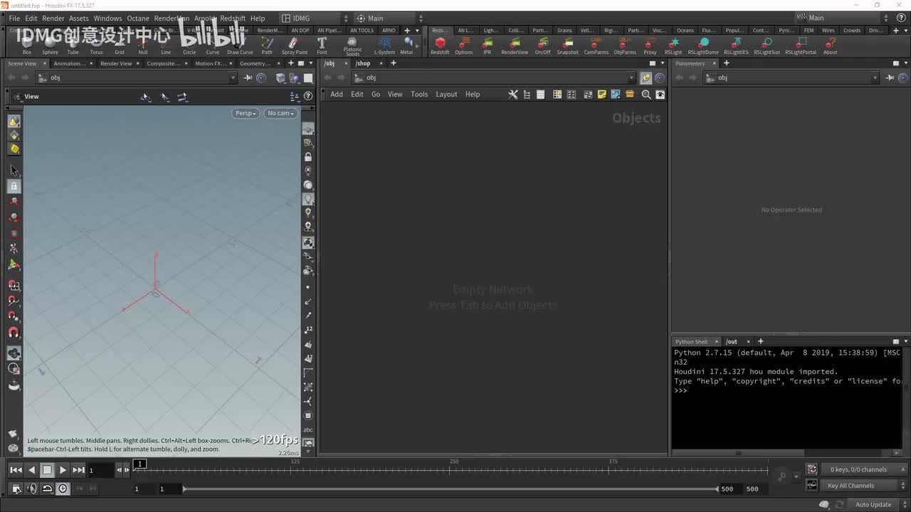Click Auto Update button in status bar

[873, 505]
